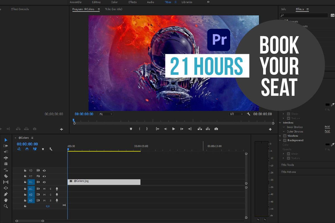Pick the Rate Stretch tool
Screen dimensions: 335x223
coord(6,170)
